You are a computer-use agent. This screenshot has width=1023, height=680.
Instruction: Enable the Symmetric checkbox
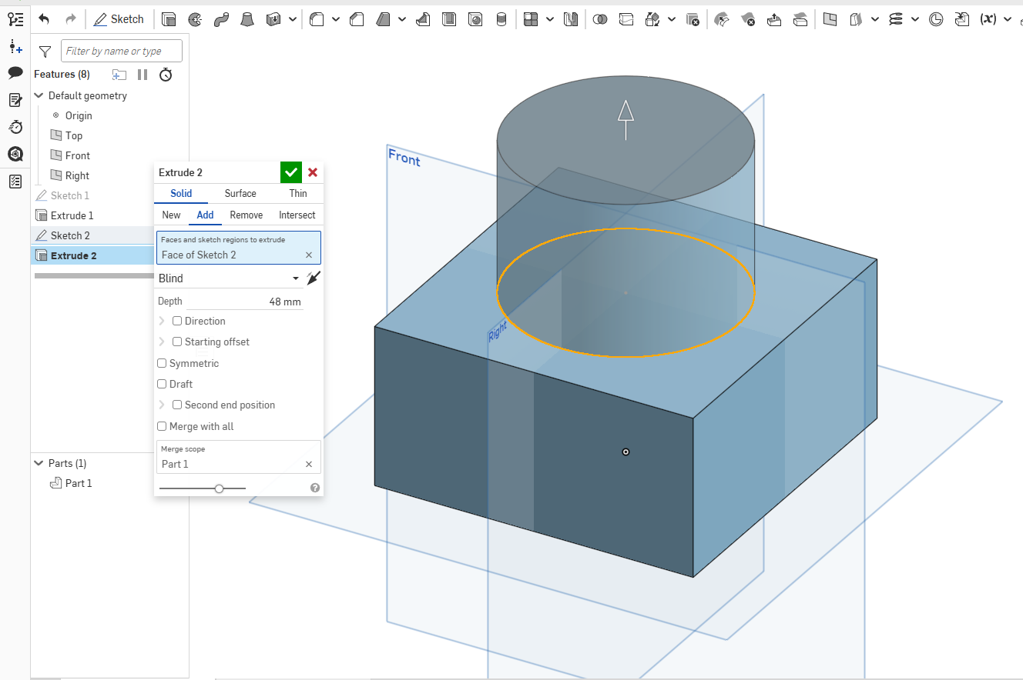tap(162, 363)
